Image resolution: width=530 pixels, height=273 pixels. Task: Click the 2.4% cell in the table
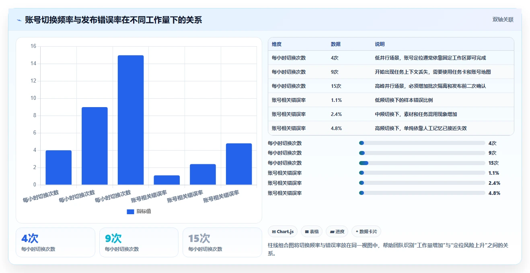click(x=337, y=114)
